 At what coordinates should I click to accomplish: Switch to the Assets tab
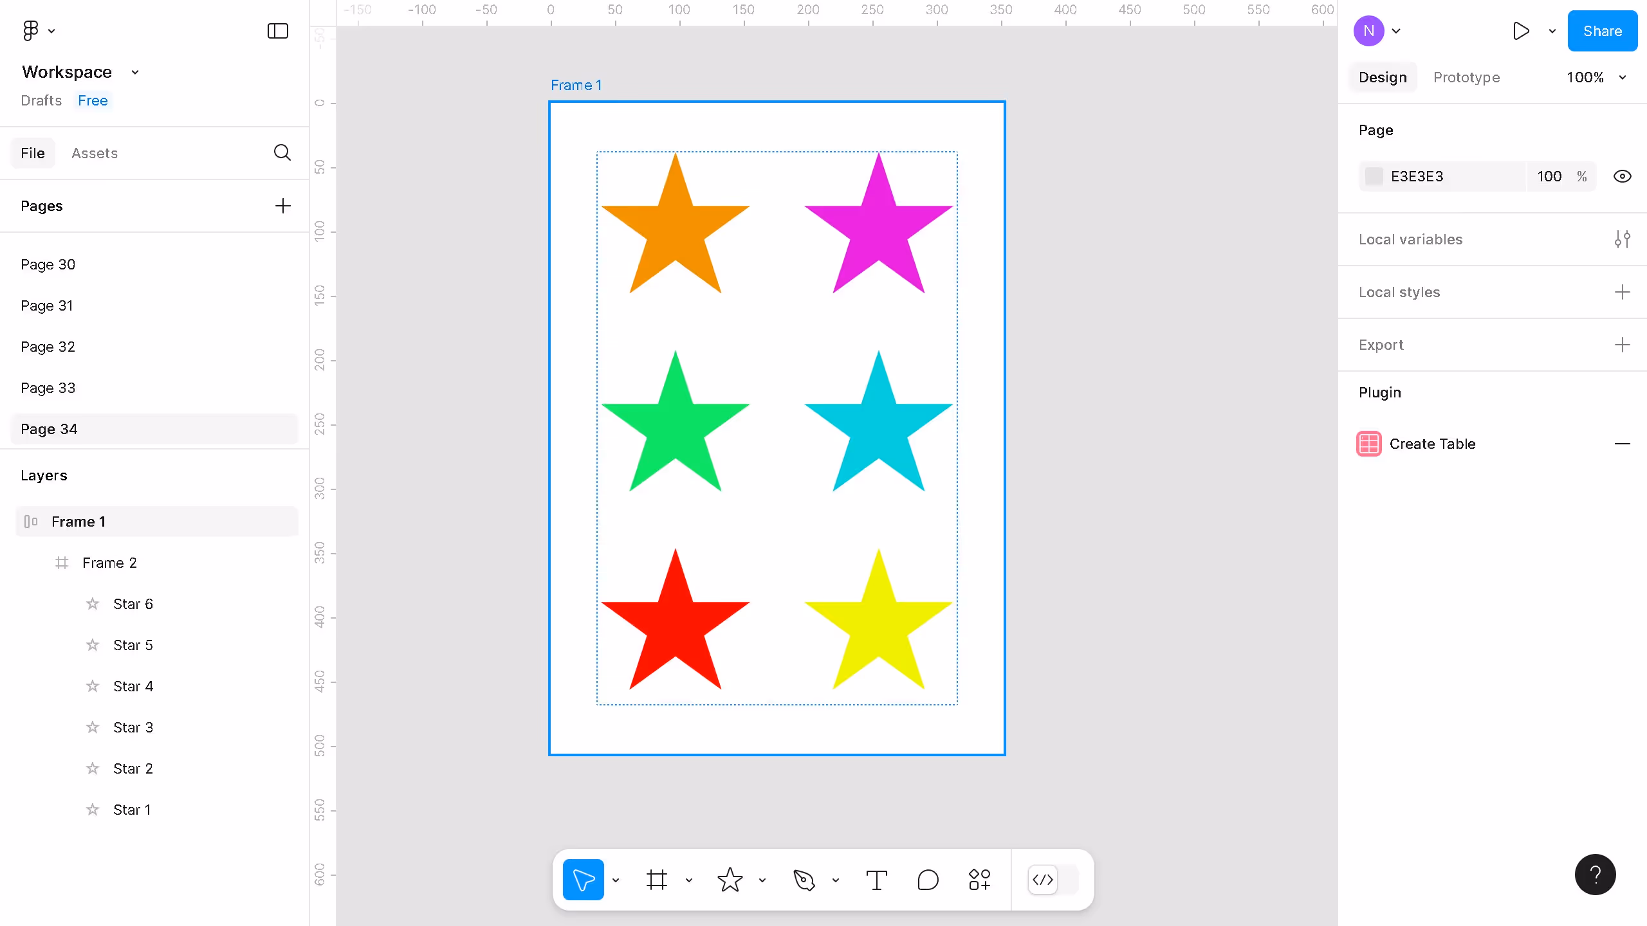click(95, 153)
